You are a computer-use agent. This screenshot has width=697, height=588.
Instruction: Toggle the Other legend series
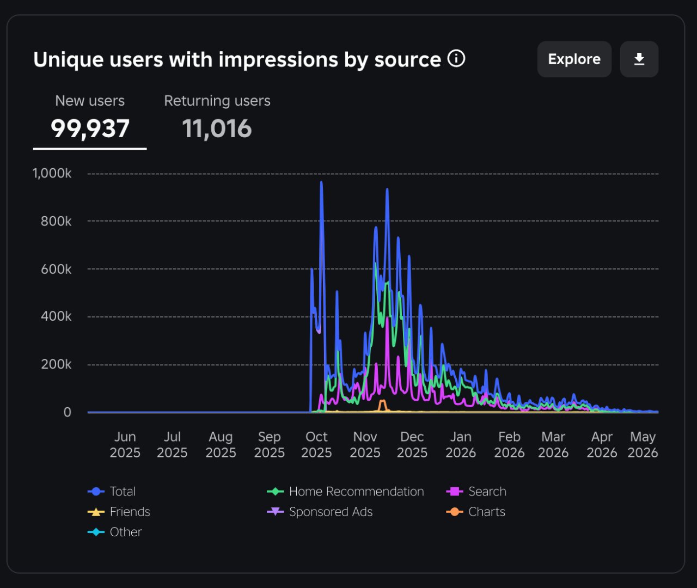click(114, 532)
